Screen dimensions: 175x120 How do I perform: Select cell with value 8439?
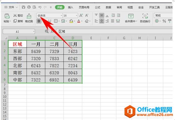pos(36,51)
